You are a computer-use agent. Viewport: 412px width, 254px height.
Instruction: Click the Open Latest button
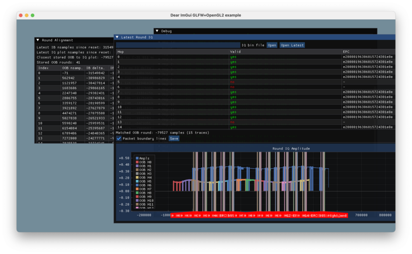click(292, 45)
